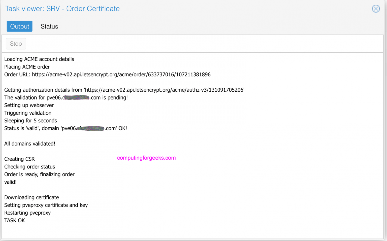Click the Stop button

[16, 44]
